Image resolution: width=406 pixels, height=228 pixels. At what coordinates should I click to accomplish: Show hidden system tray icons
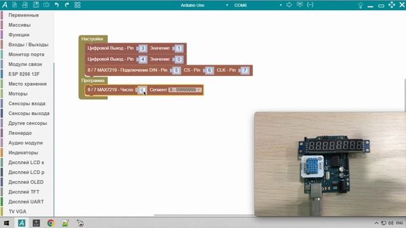[376, 223]
